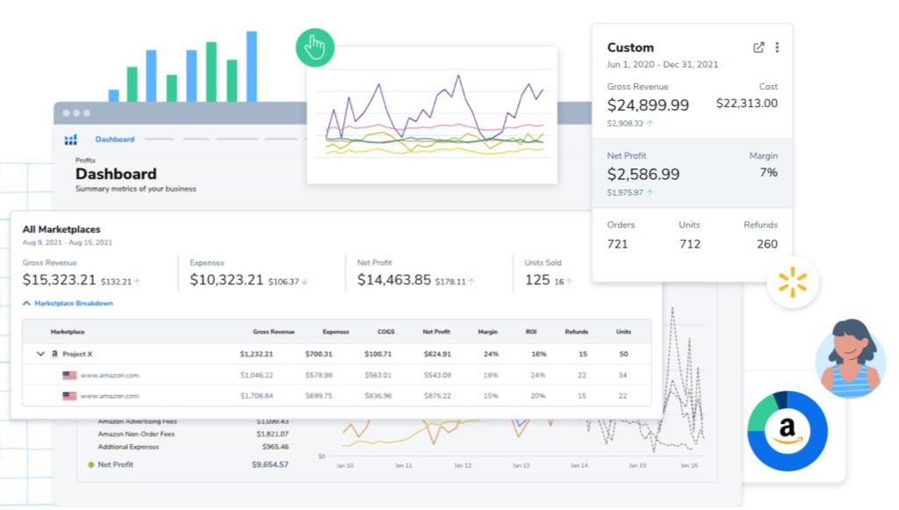Screen dimensions: 899x510
Task: Click the Marketplace column header
Action: (67, 332)
